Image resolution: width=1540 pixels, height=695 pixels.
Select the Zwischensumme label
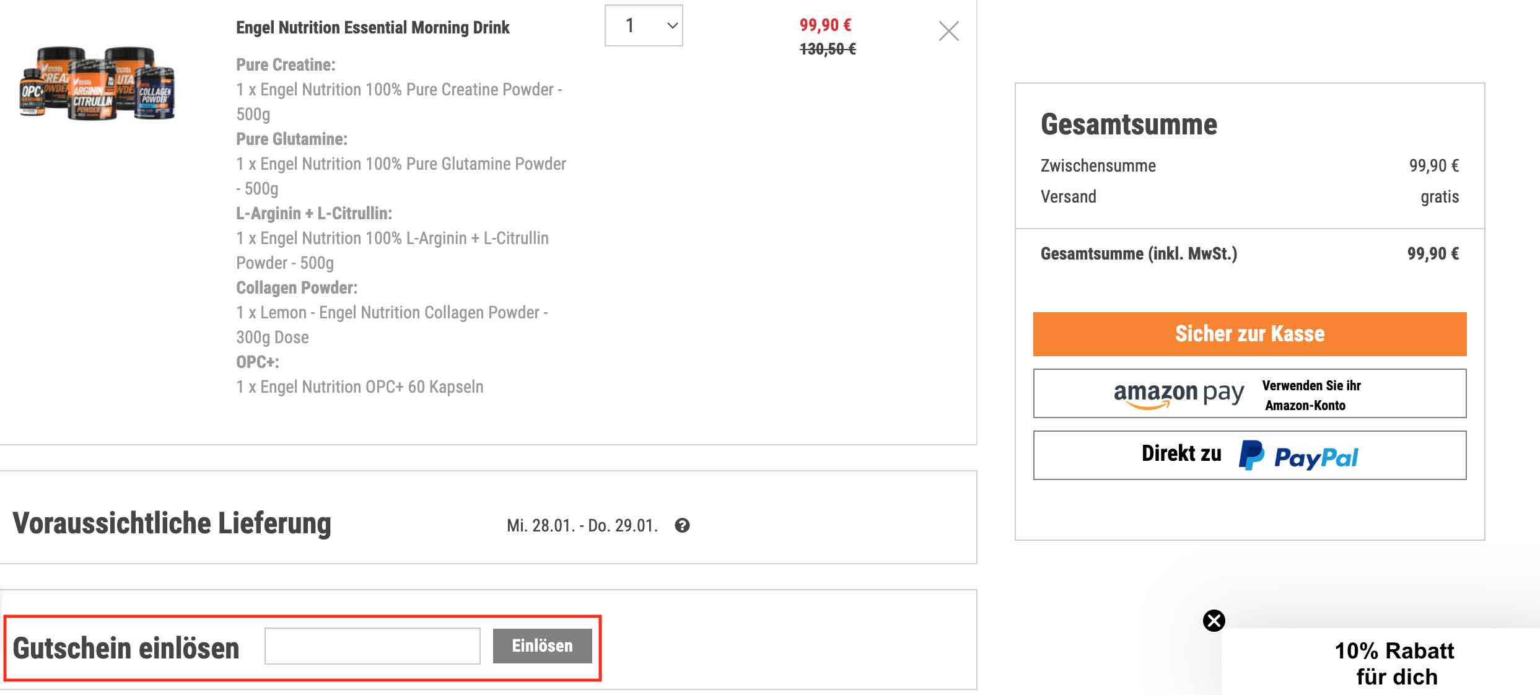click(1098, 166)
